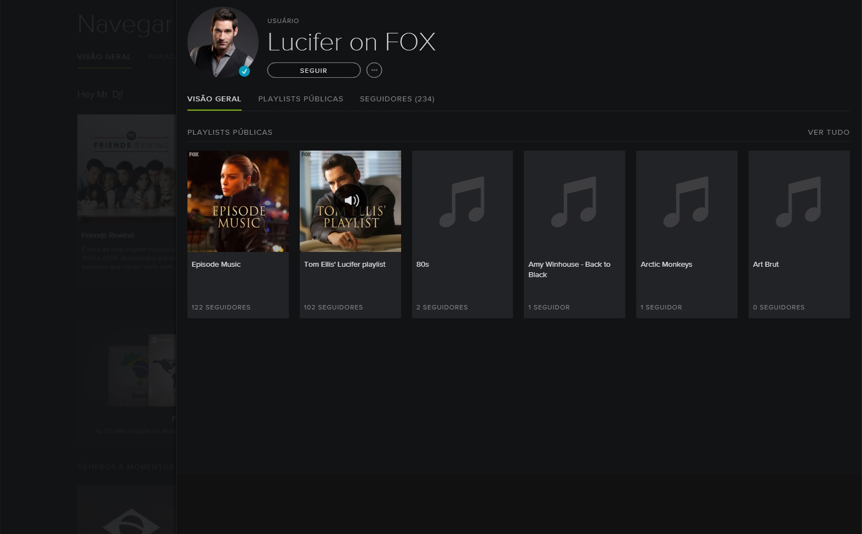This screenshot has height=534, width=862.
Task: Open the Amy Winehouse playlist music note cover
Action: pyautogui.click(x=574, y=202)
